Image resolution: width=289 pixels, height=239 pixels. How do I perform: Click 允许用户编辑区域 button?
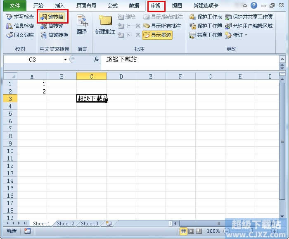tap(249, 26)
